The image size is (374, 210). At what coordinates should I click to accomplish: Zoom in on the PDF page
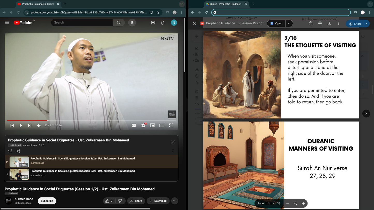click(303, 203)
